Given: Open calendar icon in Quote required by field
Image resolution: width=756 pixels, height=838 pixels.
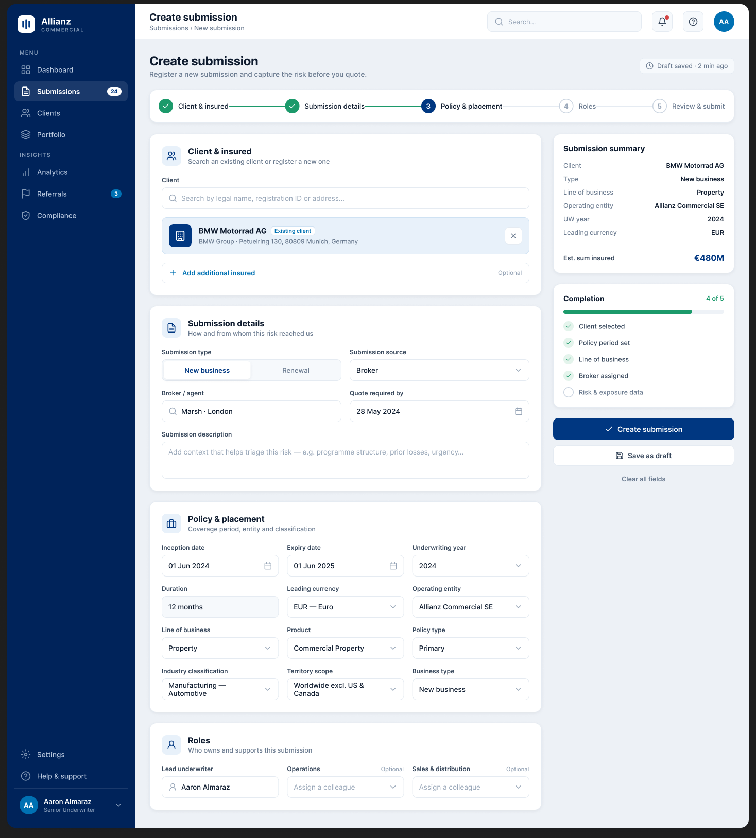Looking at the screenshot, I should (x=519, y=411).
